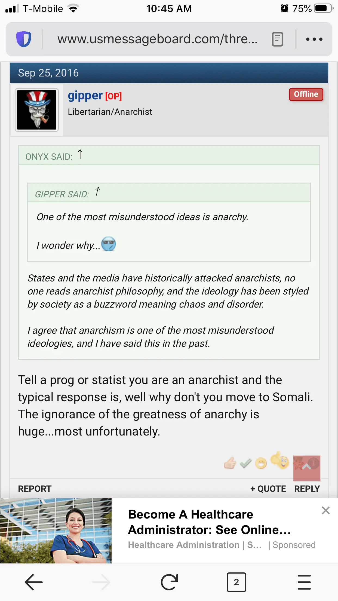The width and height of the screenshot is (338, 601).
Task: Add post to multi-quote with + QUOTE
Action: point(268,489)
